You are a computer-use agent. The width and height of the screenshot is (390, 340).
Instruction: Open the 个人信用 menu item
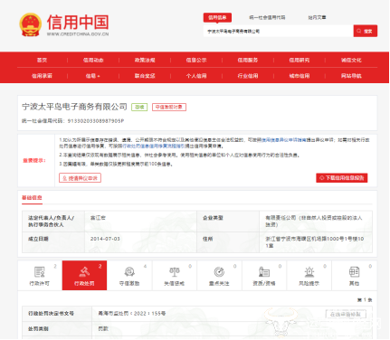196,76
